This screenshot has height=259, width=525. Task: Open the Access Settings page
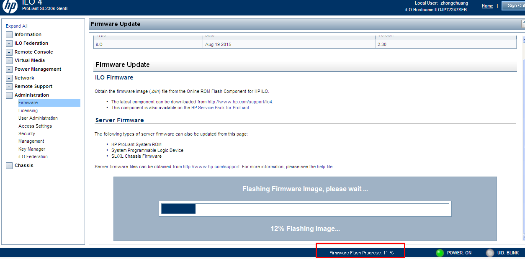[x=35, y=126]
